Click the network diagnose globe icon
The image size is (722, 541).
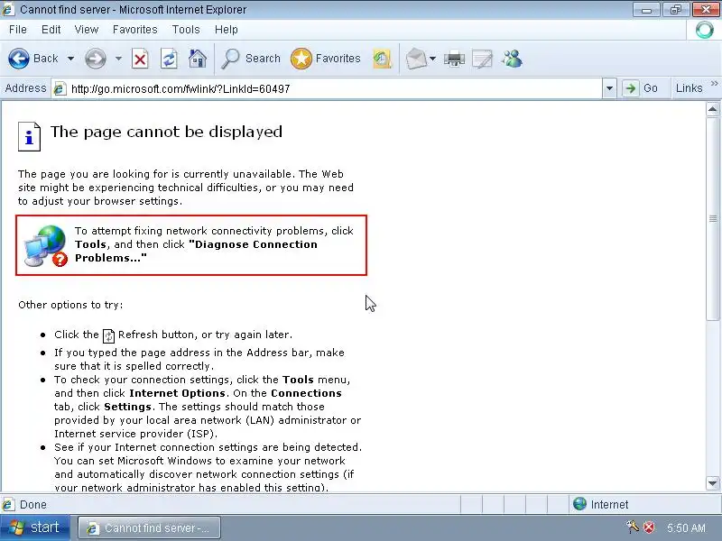46,245
